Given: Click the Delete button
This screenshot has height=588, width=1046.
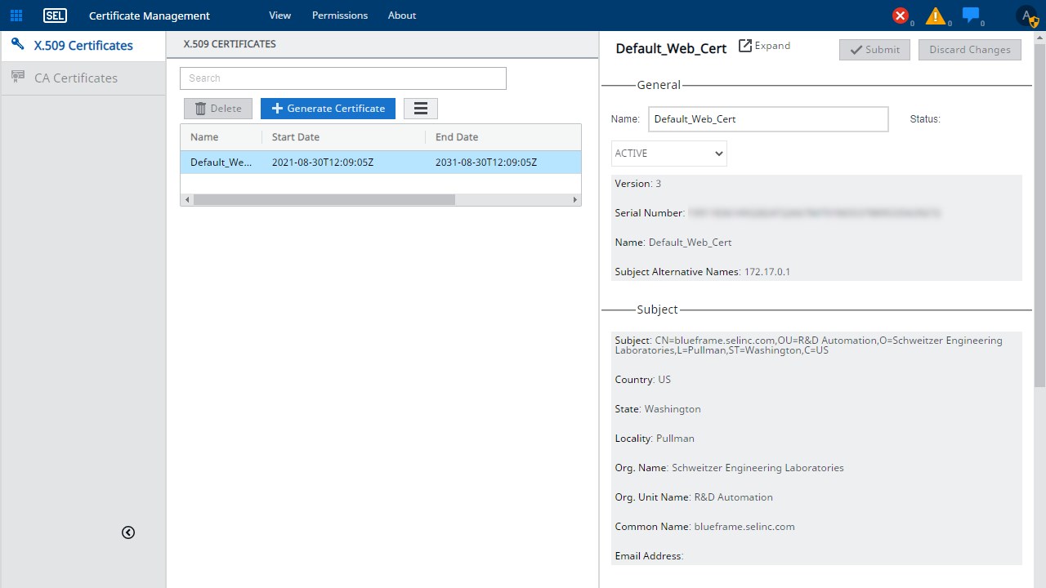Looking at the screenshot, I should point(218,109).
